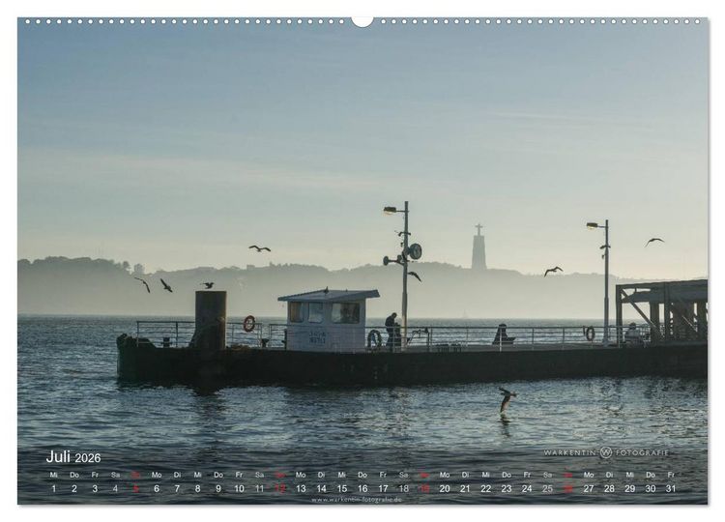Screen dimensions: 725x522
Task: Click the Fr weekday label above date 31
Action: (x=671, y=475)
